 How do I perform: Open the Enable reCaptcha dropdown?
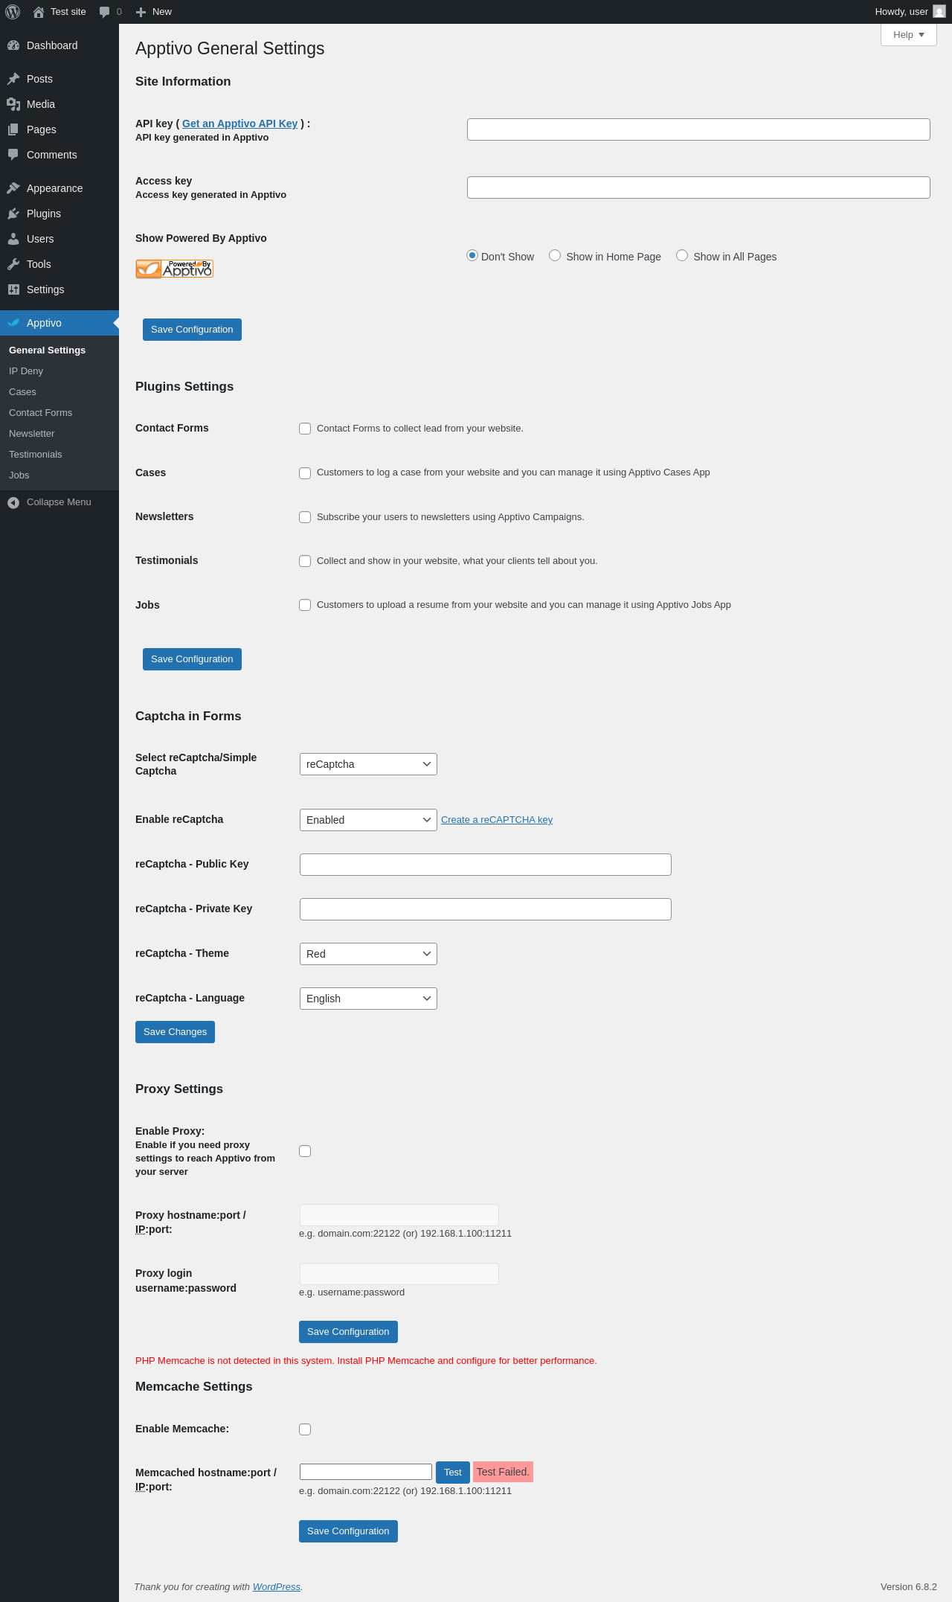click(x=368, y=820)
